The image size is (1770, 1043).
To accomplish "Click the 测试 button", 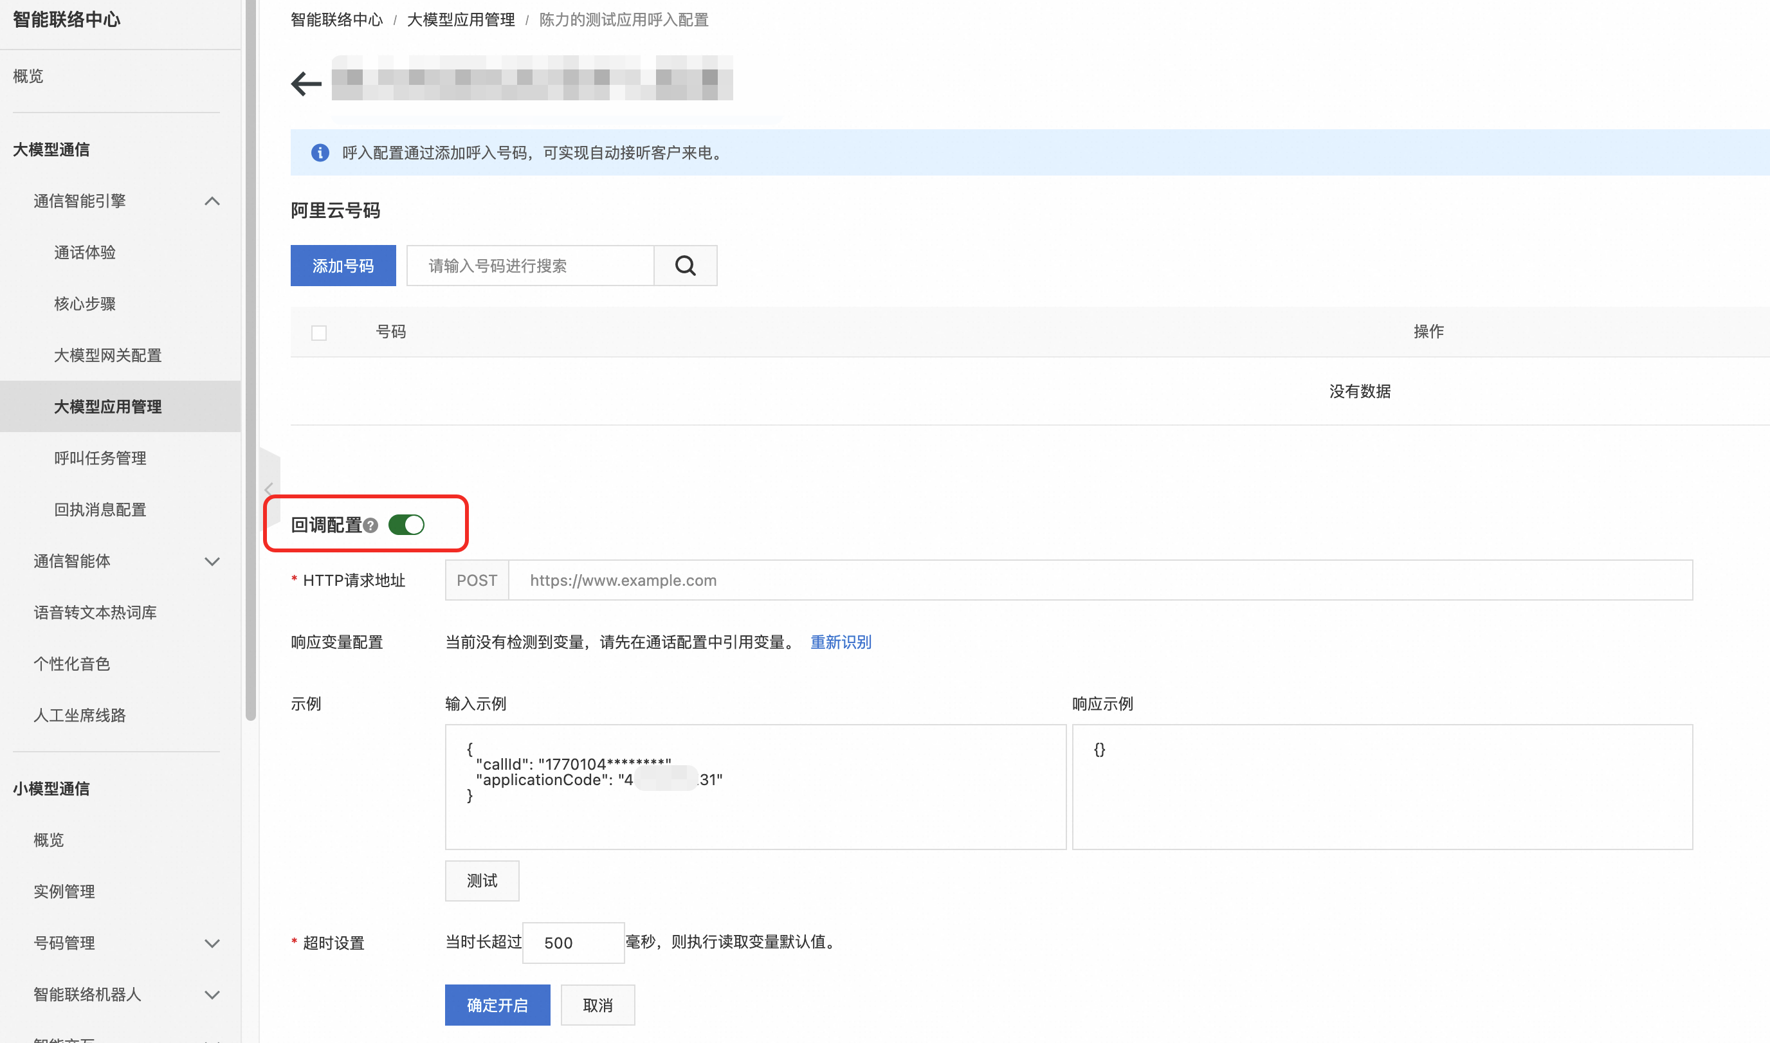I will click(482, 881).
